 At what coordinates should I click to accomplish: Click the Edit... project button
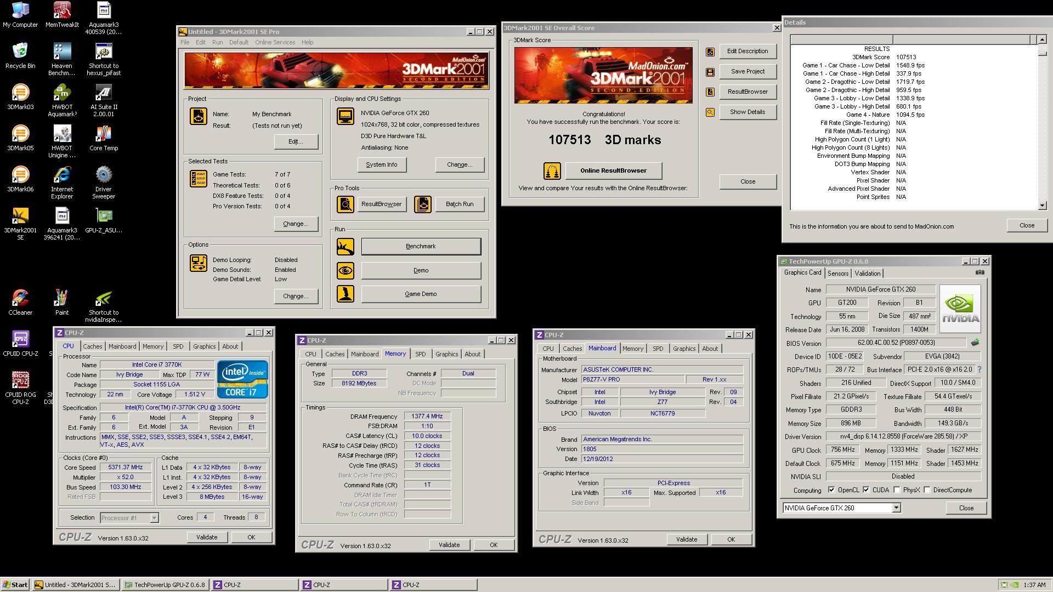pyautogui.click(x=296, y=141)
